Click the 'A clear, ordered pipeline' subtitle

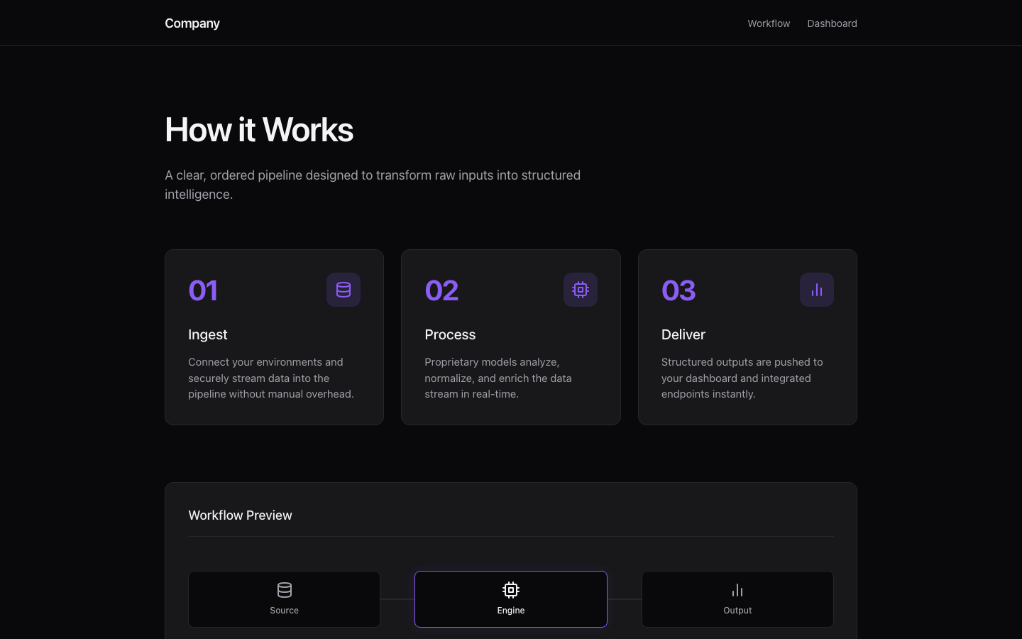(x=373, y=185)
